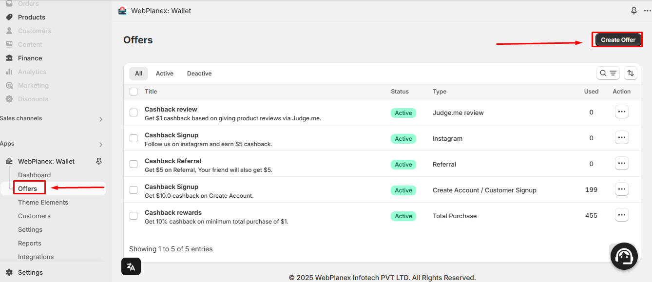Open the Reports page from sidebar
This screenshot has height=282, width=652.
click(29, 243)
